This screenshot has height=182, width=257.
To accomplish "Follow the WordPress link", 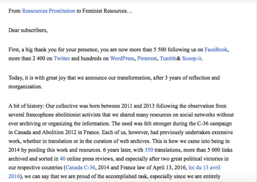I will click(122, 58).
